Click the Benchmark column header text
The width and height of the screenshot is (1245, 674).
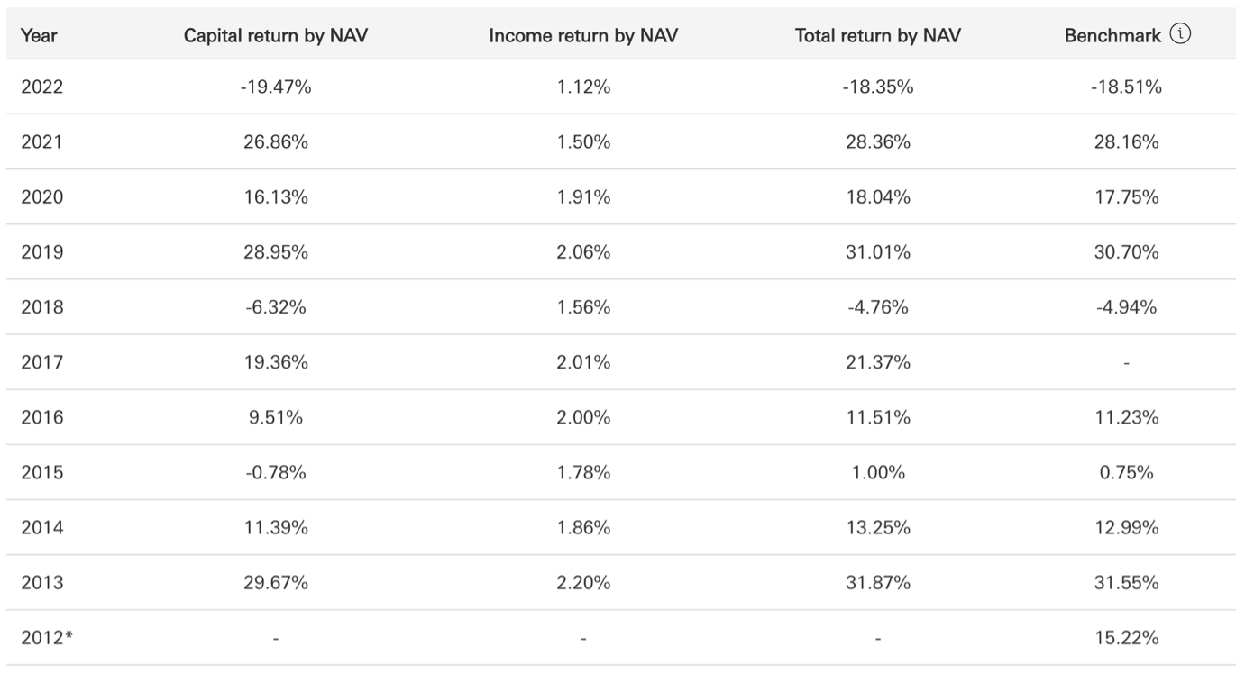1112,36
